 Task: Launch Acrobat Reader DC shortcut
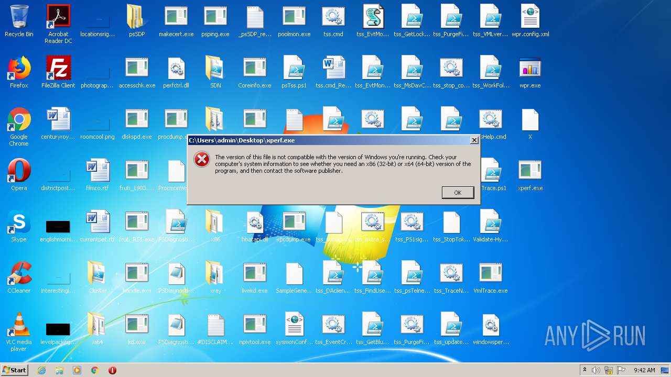[x=58, y=24]
